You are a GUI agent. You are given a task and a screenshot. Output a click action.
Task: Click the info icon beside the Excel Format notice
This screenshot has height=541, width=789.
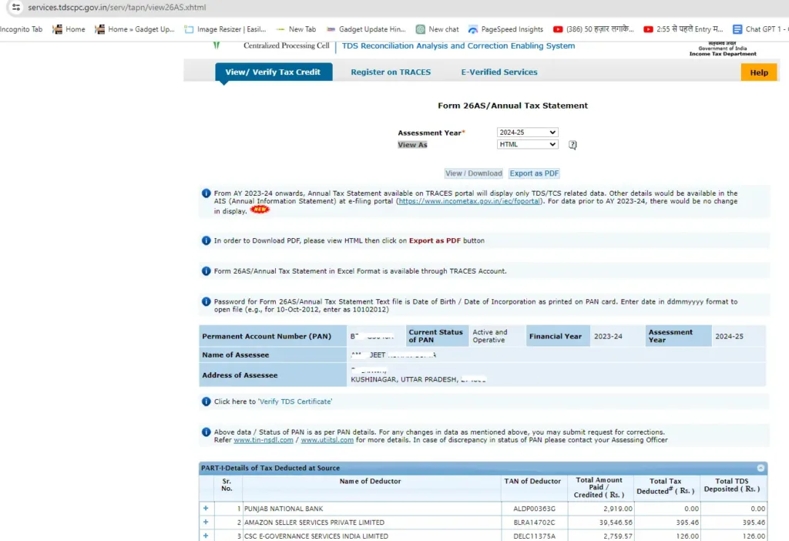[206, 270]
